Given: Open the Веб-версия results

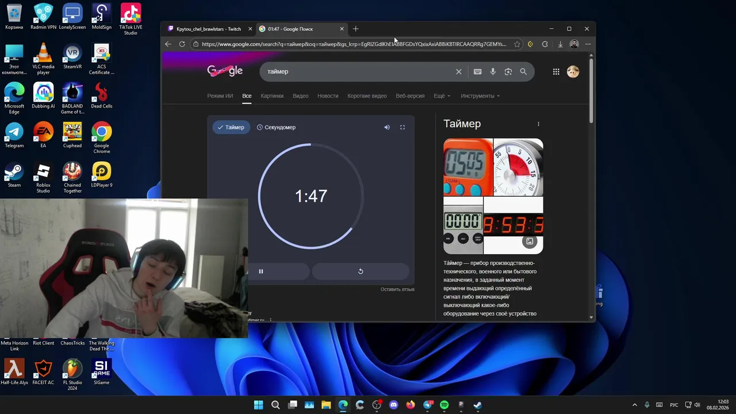Looking at the screenshot, I should coord(410,96).
